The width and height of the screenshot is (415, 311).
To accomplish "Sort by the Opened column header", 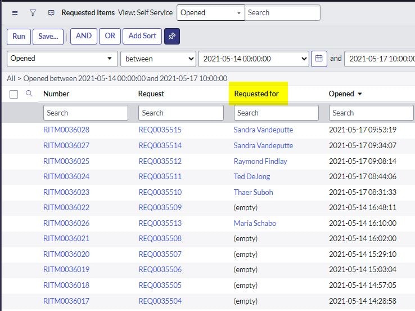I will coord(341,94).
